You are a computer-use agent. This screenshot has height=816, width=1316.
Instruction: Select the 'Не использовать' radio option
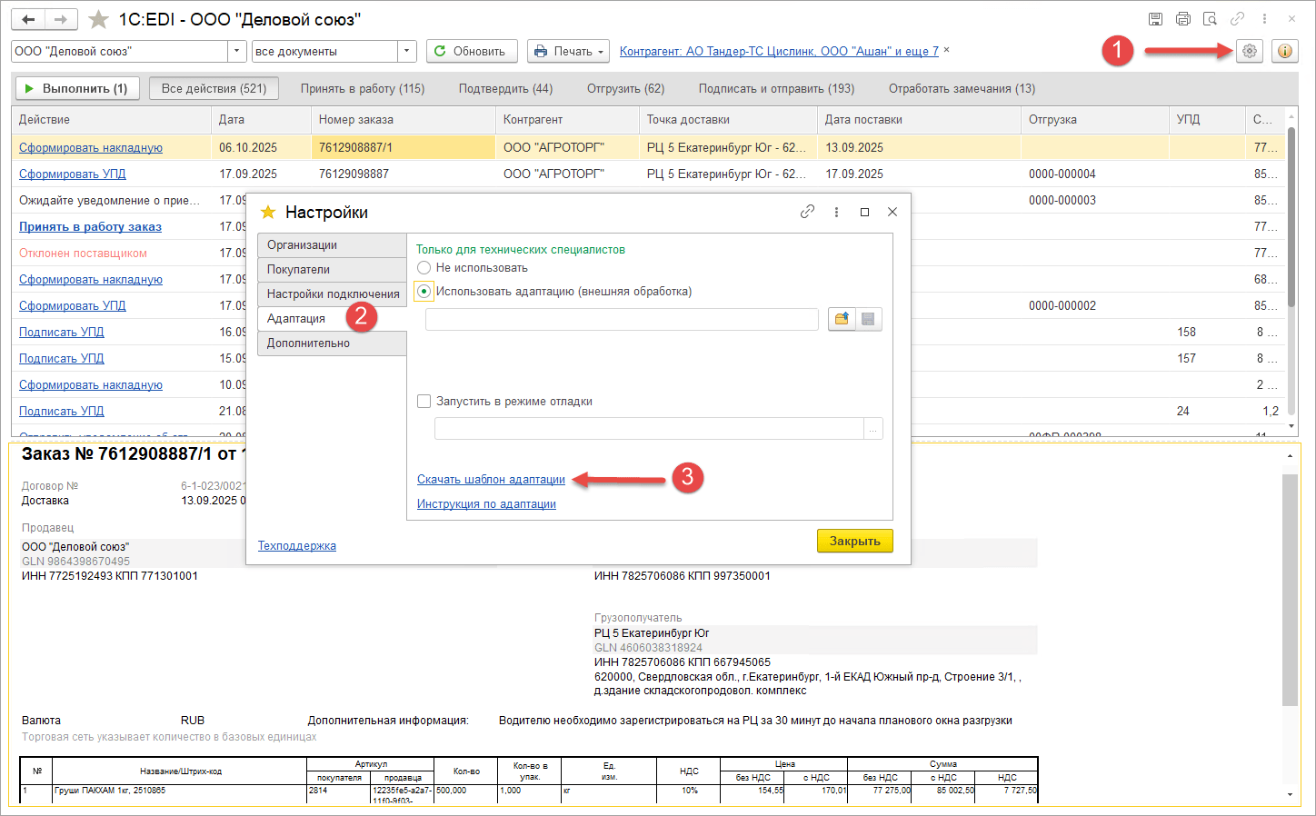coord(424,268)
